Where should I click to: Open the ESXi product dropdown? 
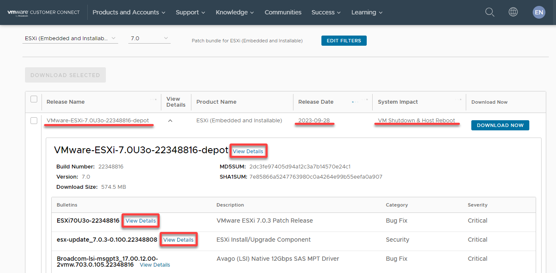pyautogui.click(x=70, y=39)
